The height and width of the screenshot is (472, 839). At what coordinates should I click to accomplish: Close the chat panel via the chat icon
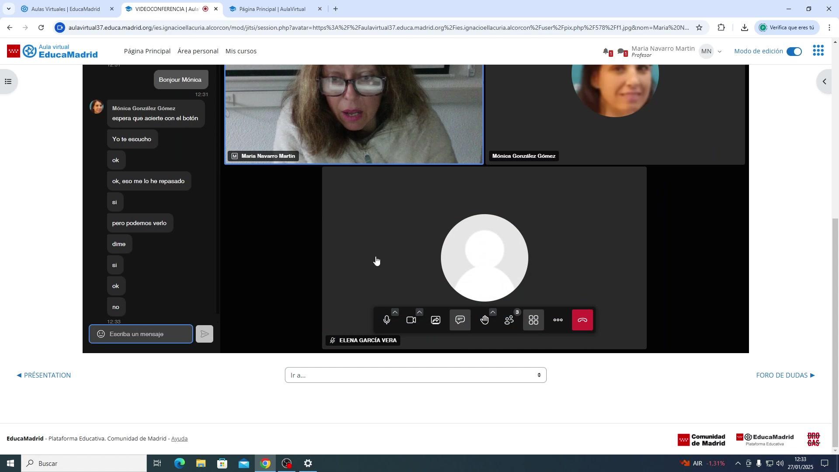point(460,320)
